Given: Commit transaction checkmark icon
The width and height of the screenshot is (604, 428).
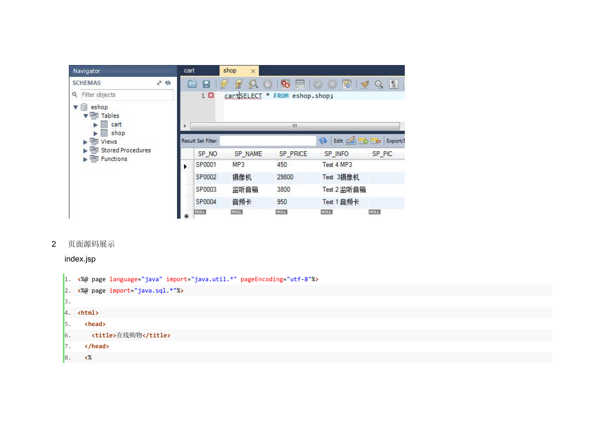Looking at the screenshot, I should click(318, 84).
